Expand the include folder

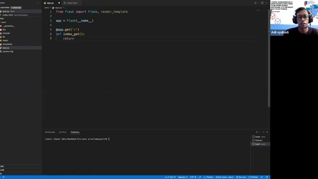[21, 33]
